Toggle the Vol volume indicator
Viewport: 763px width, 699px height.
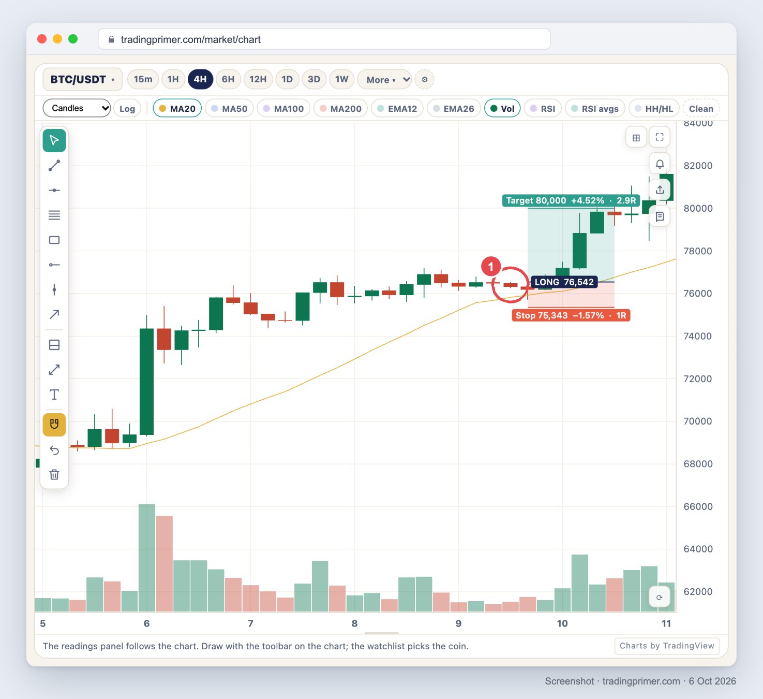[502, 108]
